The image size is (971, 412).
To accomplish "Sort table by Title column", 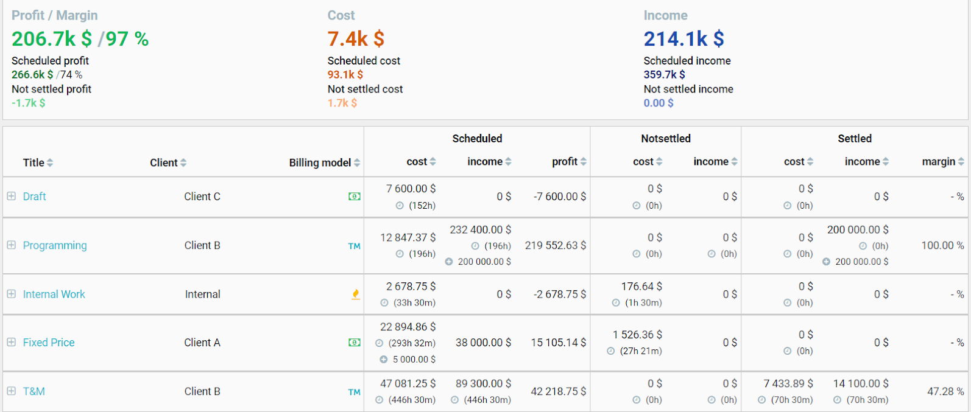I will [38, 162].
